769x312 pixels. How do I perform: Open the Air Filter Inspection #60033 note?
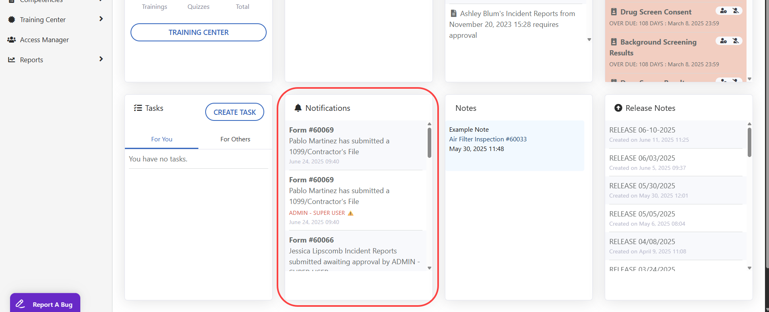click(x=488, y=139)
